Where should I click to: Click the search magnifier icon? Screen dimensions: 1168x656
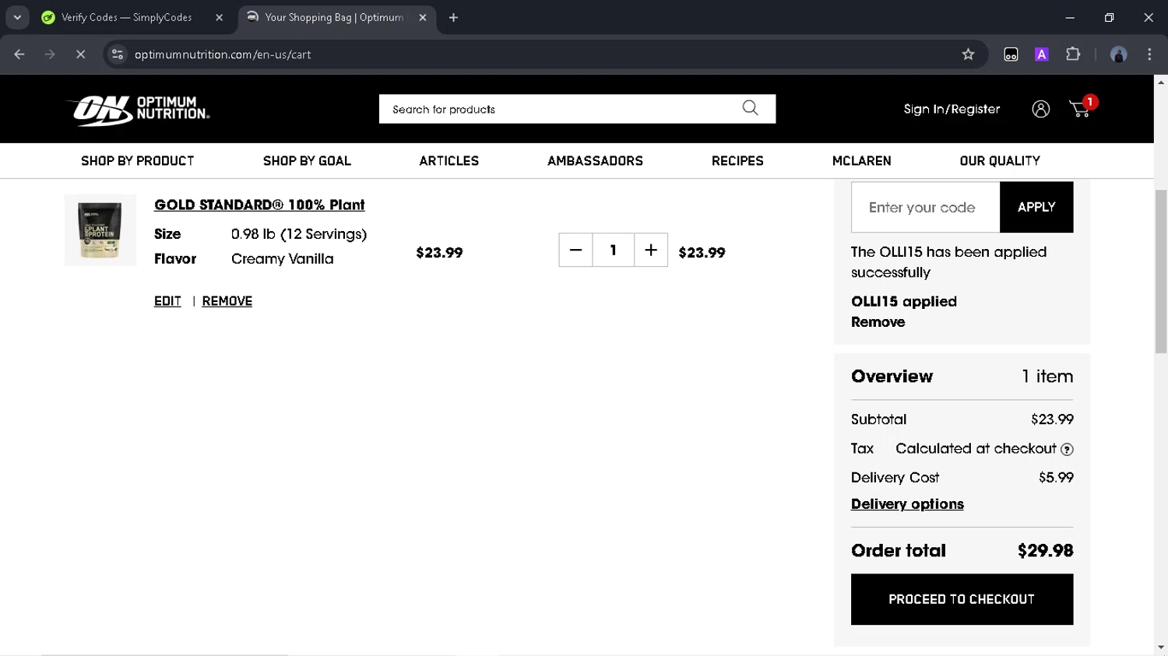(750, 108)
